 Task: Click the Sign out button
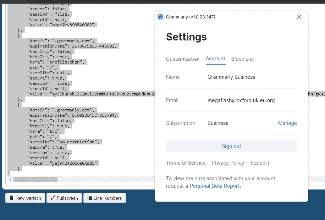point(231,146)
